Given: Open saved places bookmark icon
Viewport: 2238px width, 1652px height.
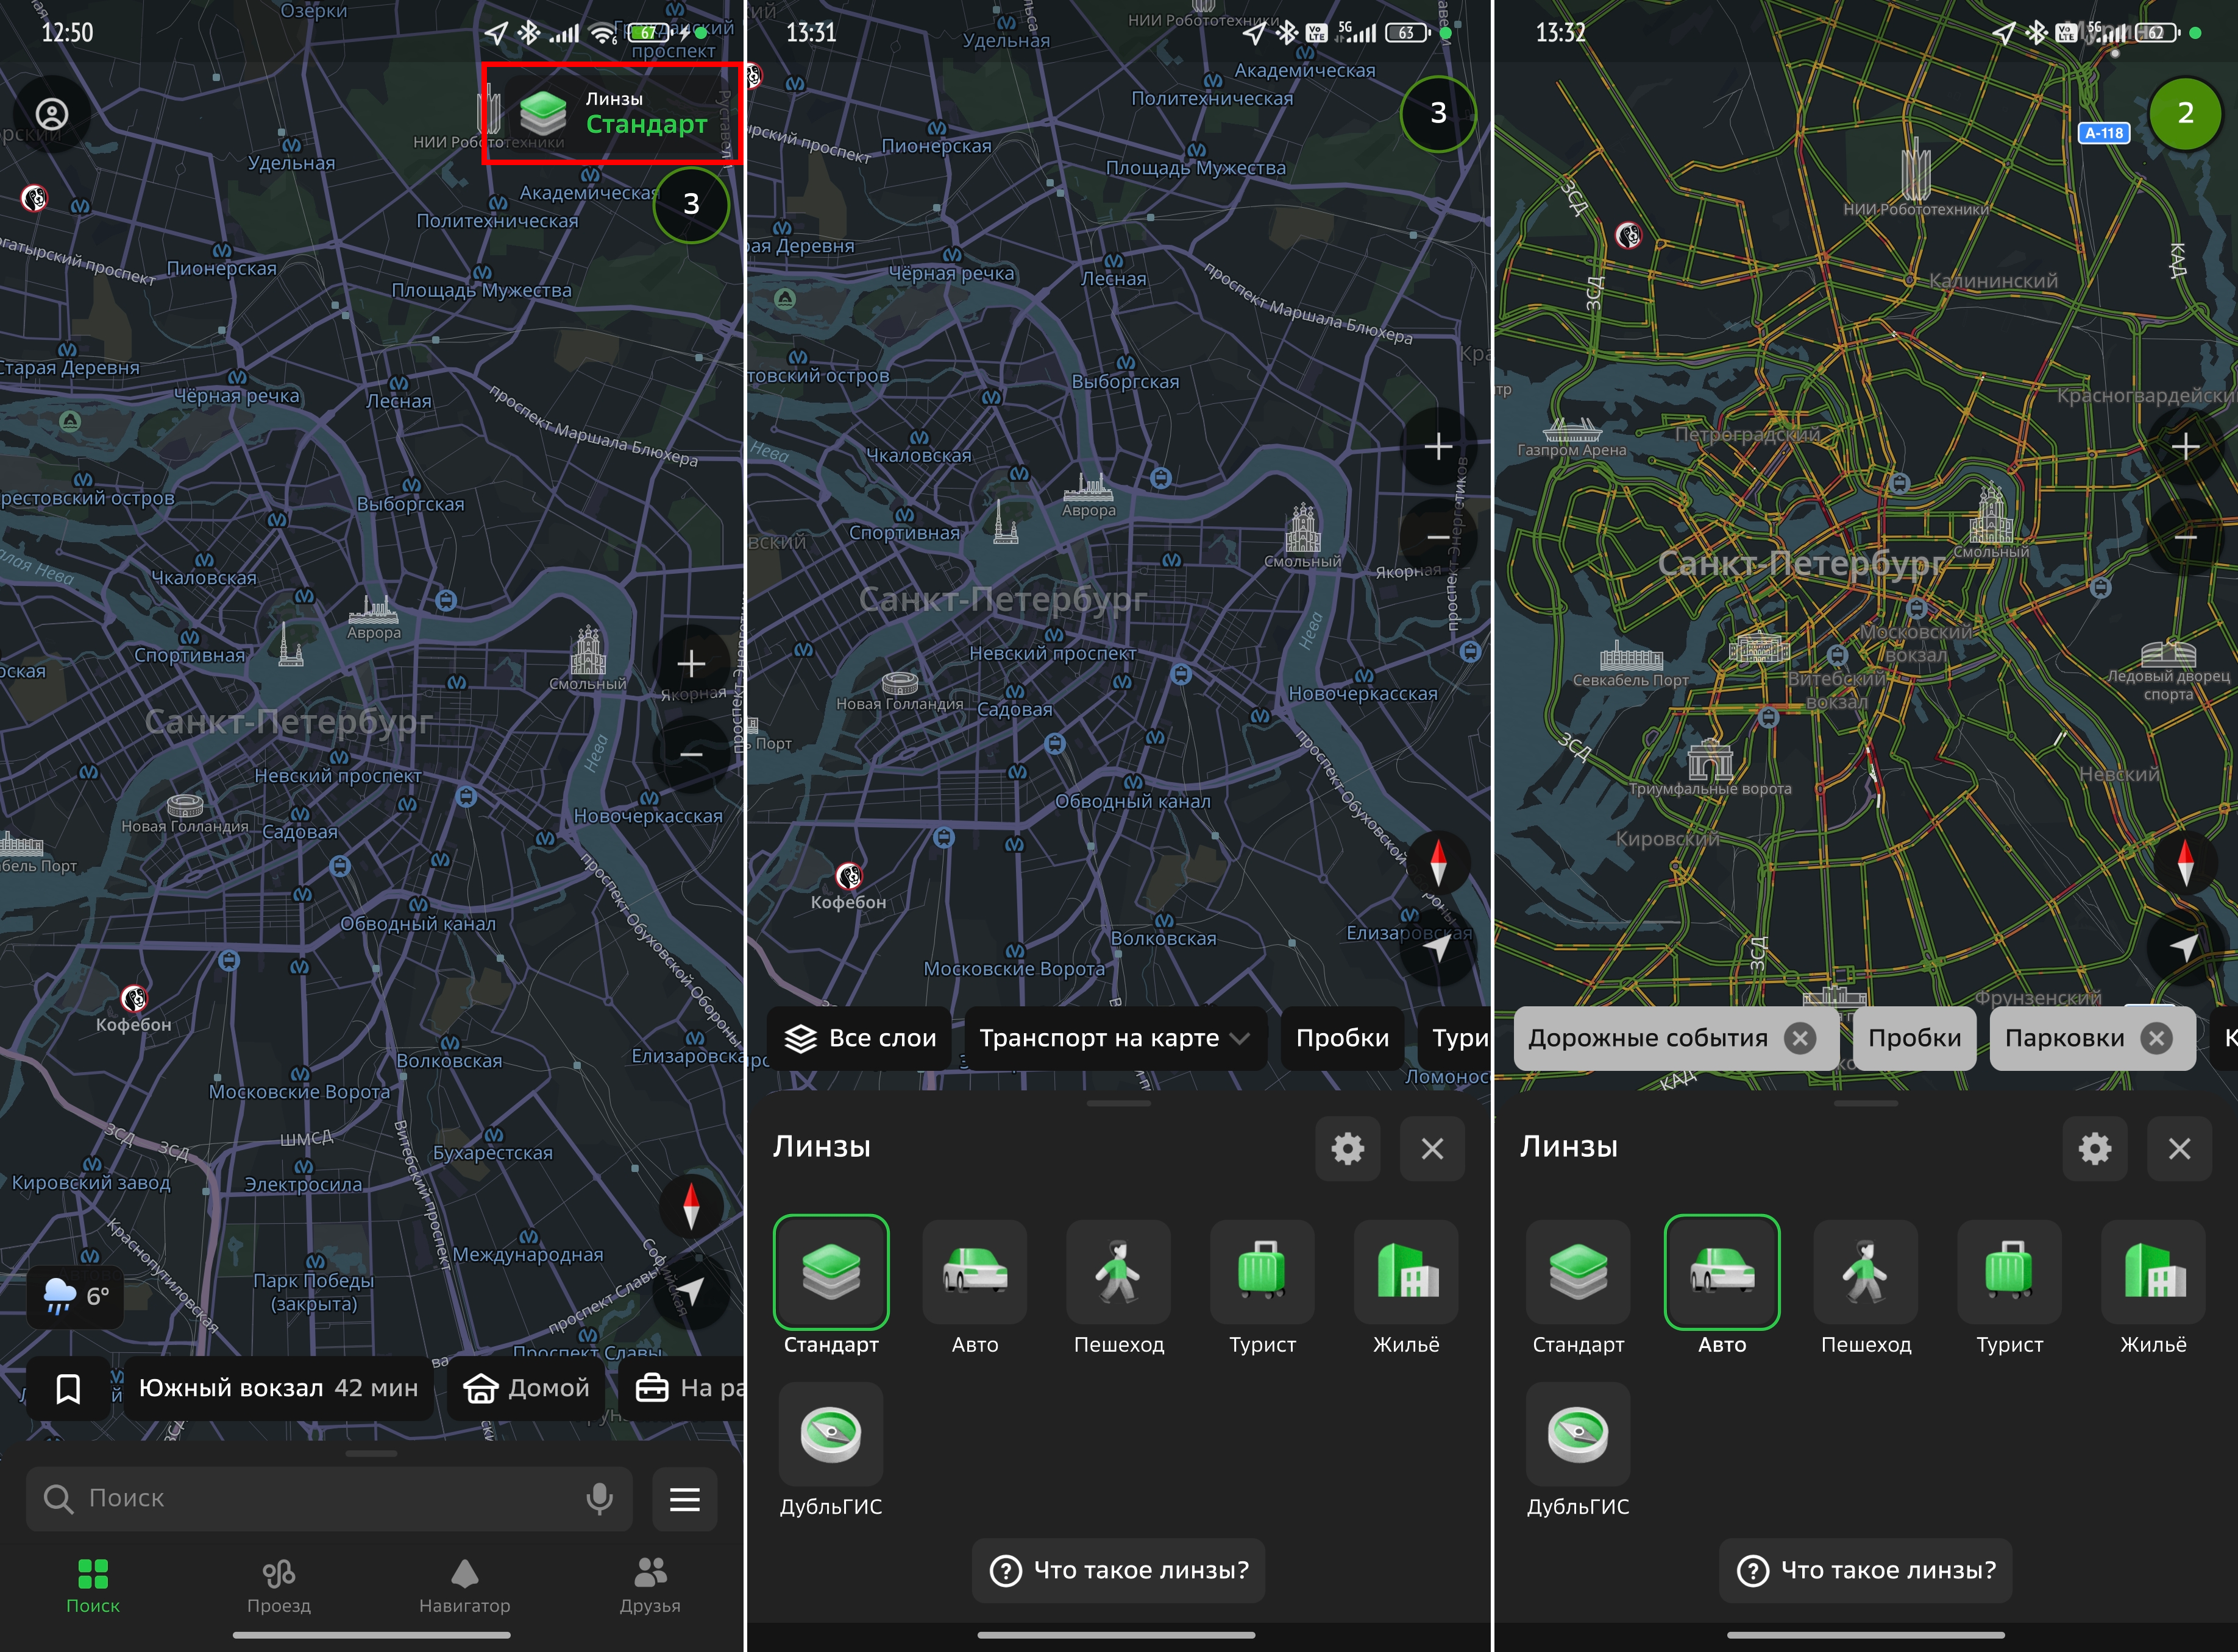Looking at the screenshot, I should coord(68,1388).
